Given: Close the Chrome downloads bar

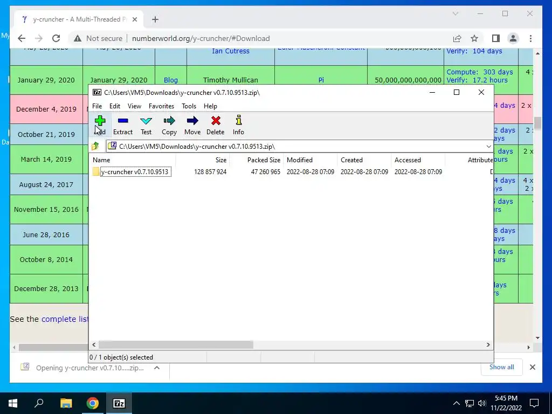Looking at the screenshot, I should coord(532,367).
